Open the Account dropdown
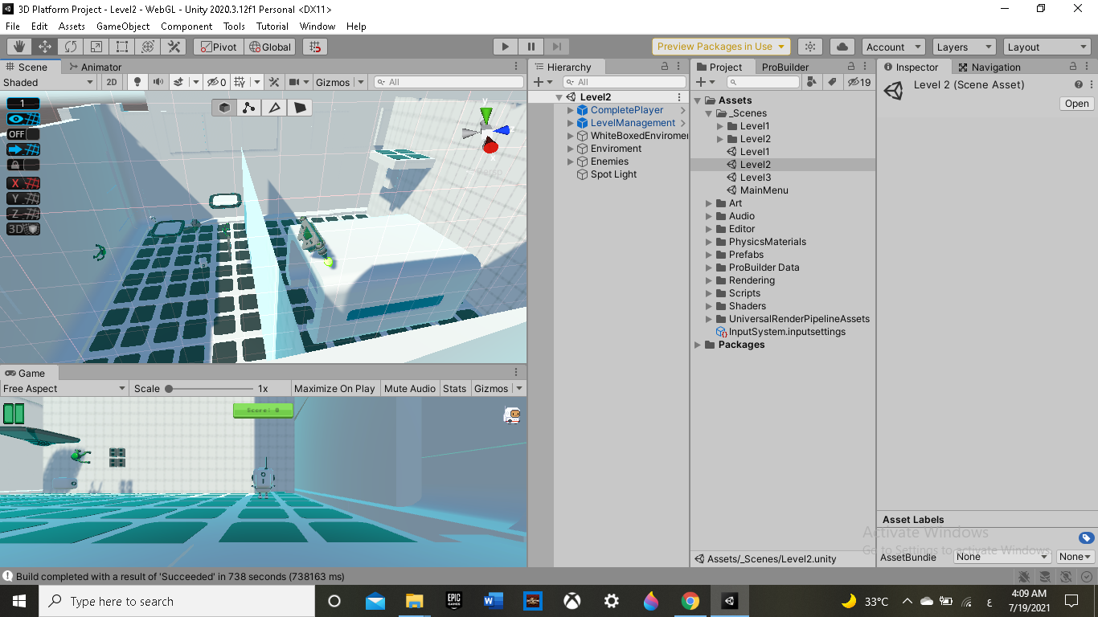This screenshot has width=1098, height=617. (x=894, y=47)
